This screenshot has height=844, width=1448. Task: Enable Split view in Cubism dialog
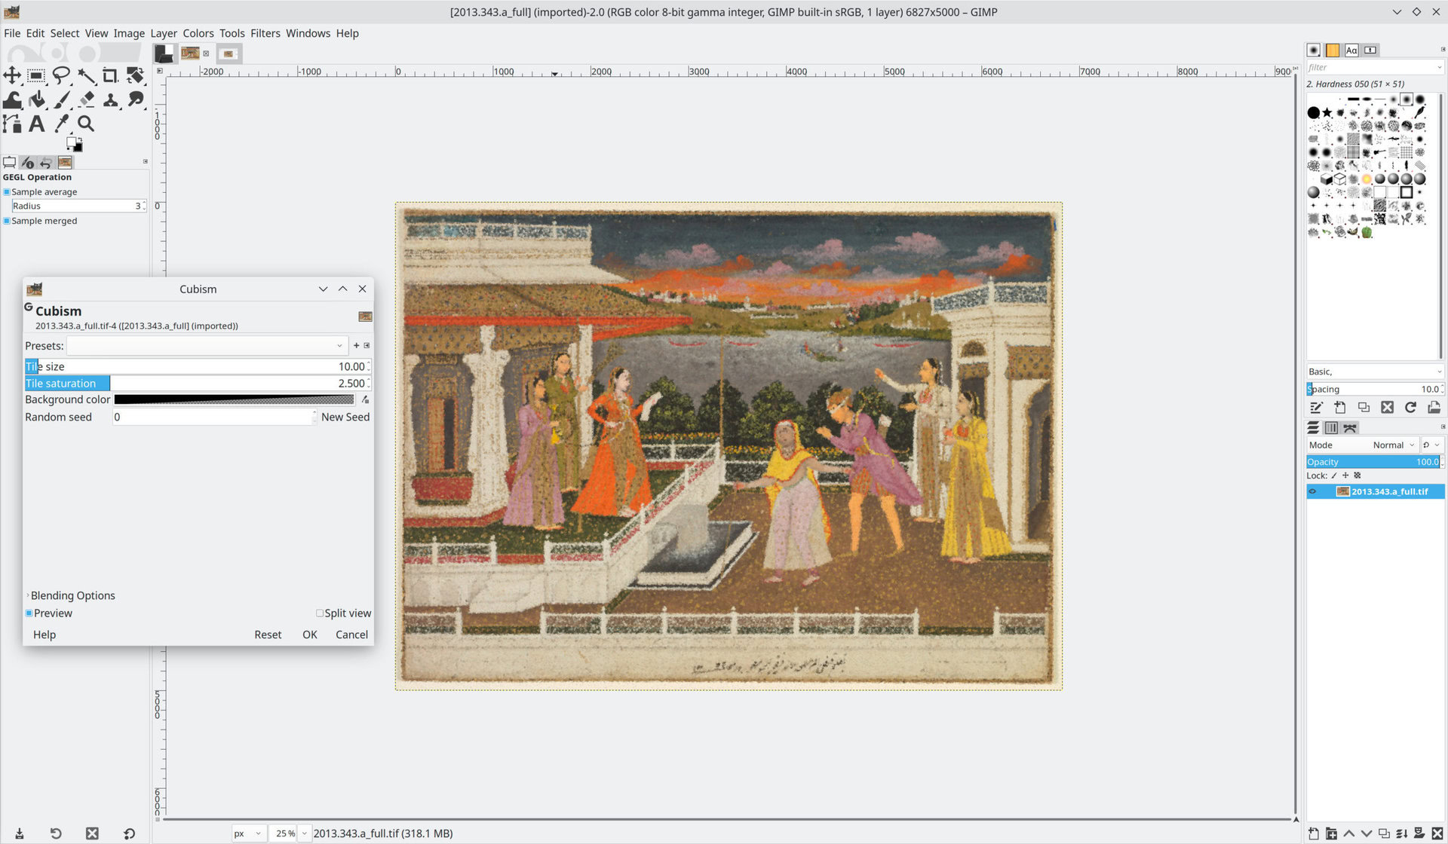click(x=320, y=613)
